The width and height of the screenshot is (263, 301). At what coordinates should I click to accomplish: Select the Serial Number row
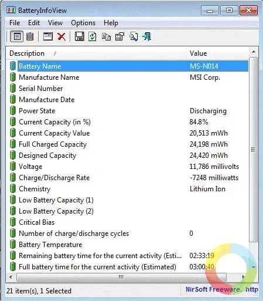pos(129,89)
